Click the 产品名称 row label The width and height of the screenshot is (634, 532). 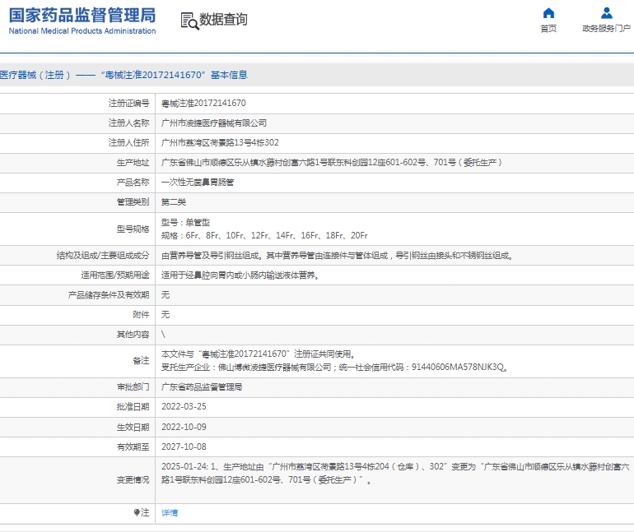(x=133, y=183)
